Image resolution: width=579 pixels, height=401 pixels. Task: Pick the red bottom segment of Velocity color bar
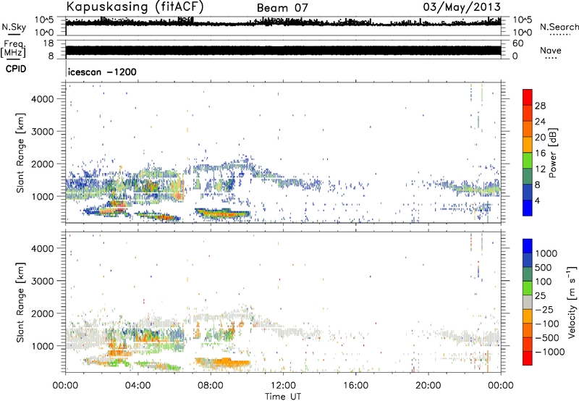click(528, 358)
